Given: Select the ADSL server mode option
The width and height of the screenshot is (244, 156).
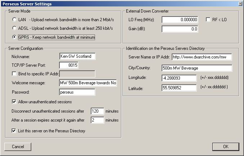Looking at the screenshot, I should [14, 28].
